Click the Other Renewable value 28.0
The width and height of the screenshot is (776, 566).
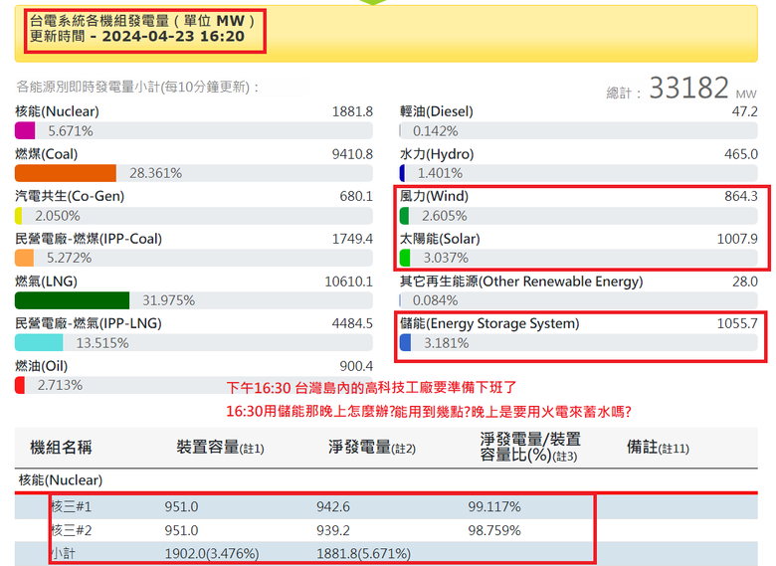point(745,282)
